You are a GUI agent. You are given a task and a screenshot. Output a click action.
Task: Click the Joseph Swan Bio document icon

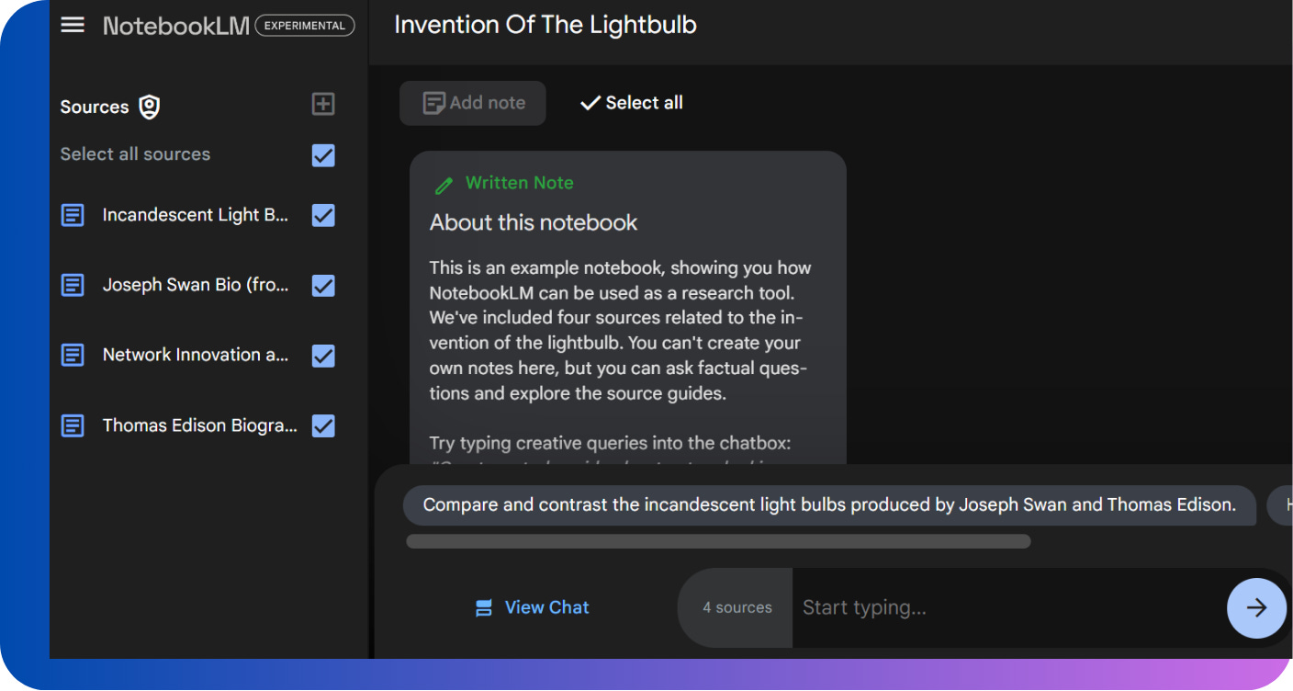[x=73, y=285]
